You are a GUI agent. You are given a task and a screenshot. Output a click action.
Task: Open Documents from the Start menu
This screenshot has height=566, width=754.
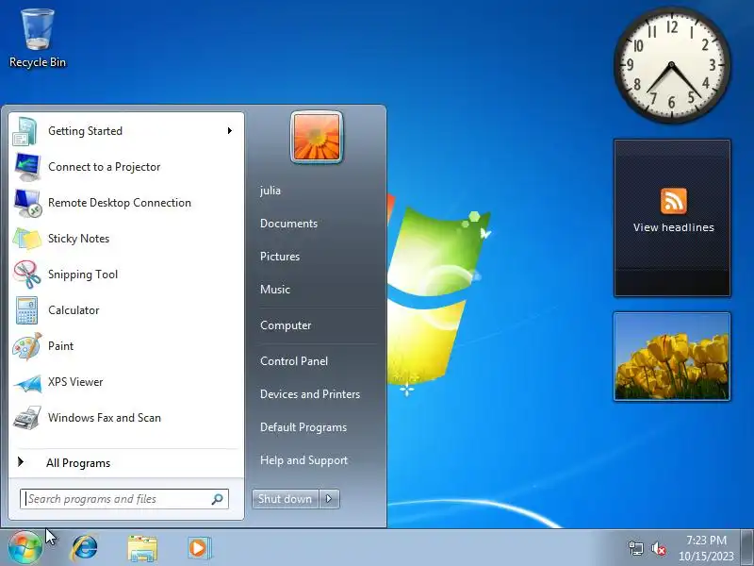pos(288,224)
